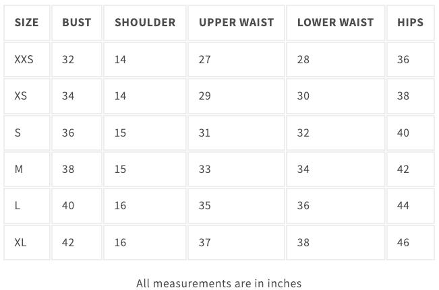This screenshot has height=290, width=439.
Task: Click the M size row label
Action: [x=18, y=169]
